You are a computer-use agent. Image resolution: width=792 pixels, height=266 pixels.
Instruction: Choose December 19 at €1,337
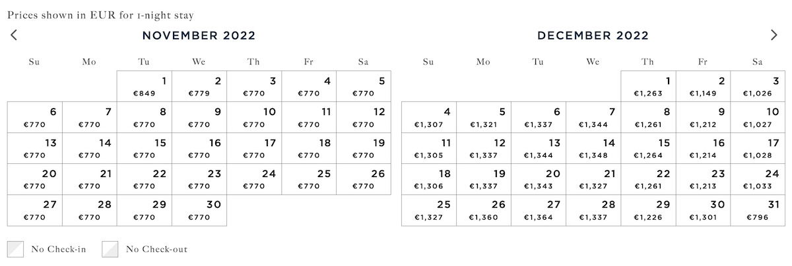pyautogui.click(x=484, y=180)
